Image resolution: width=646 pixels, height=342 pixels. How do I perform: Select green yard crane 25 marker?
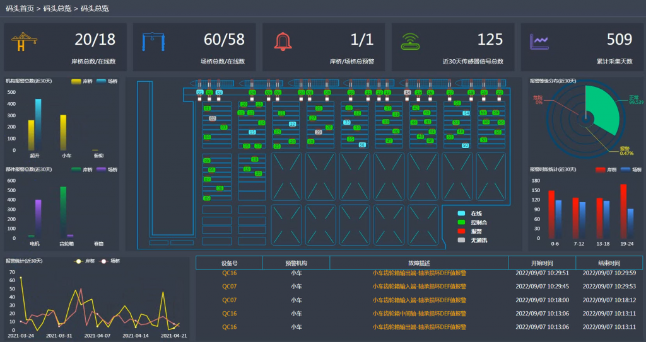(277, 146)
